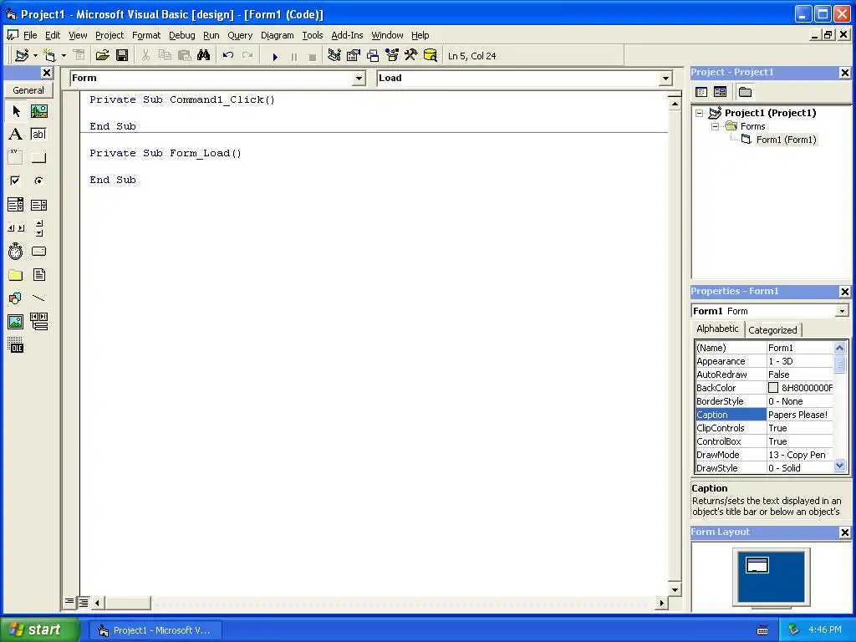
Task: Click the code window horizontal scroll thumb
Action: tap(128, 604)
